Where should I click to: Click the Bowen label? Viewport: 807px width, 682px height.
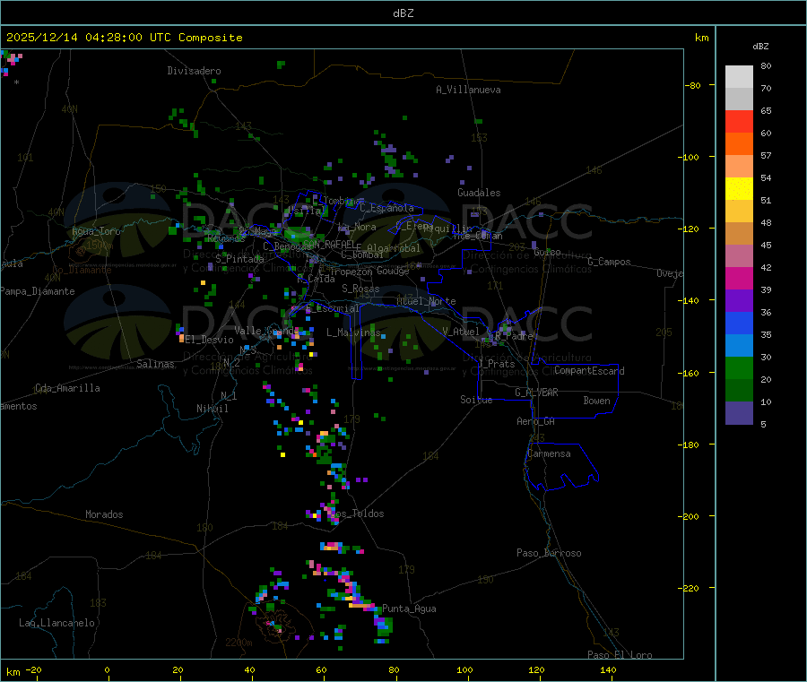[597, 401]
